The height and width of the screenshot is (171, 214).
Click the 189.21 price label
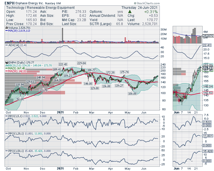coord(68,76)
